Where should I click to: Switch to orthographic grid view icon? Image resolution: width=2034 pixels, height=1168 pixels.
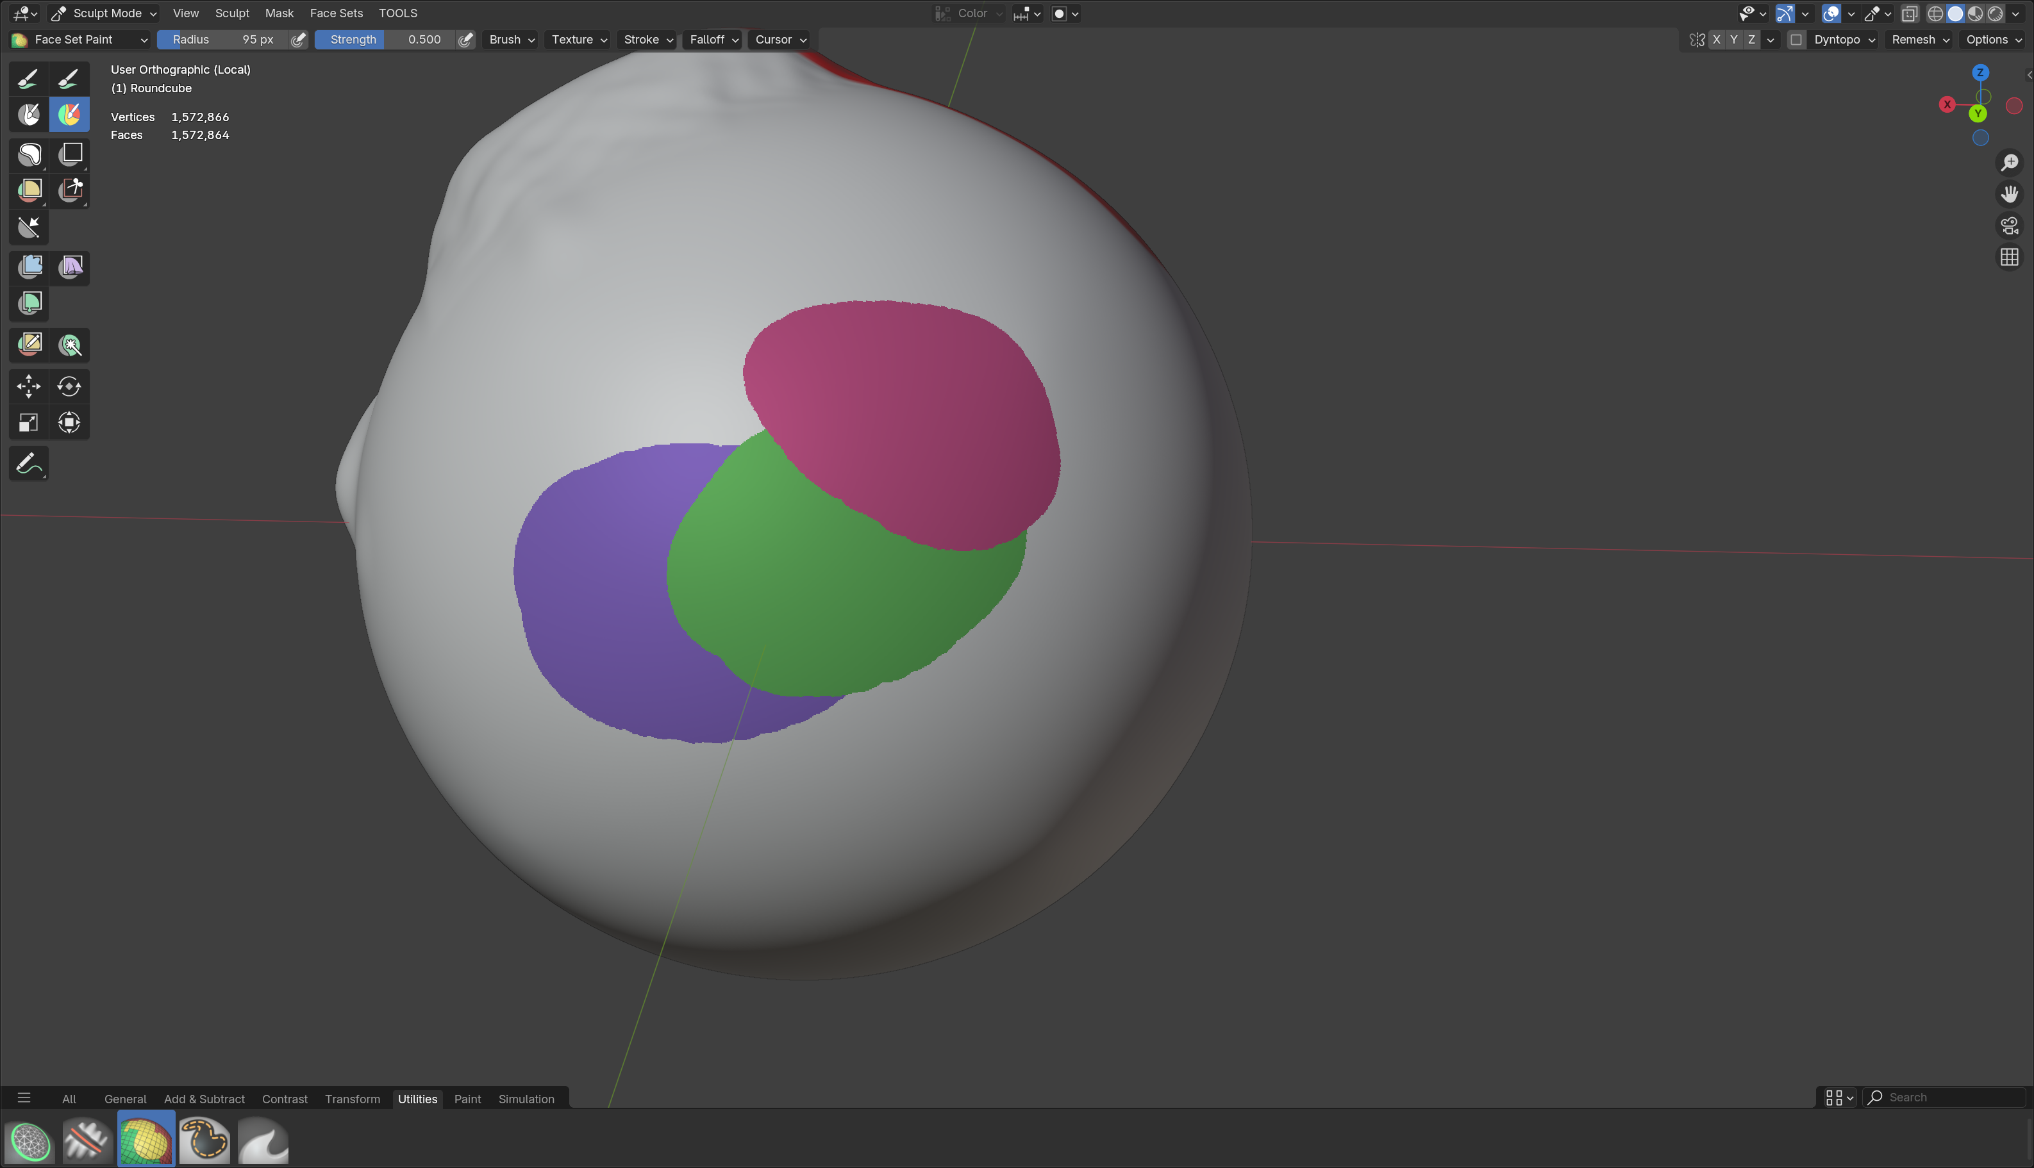[2009, 258]
